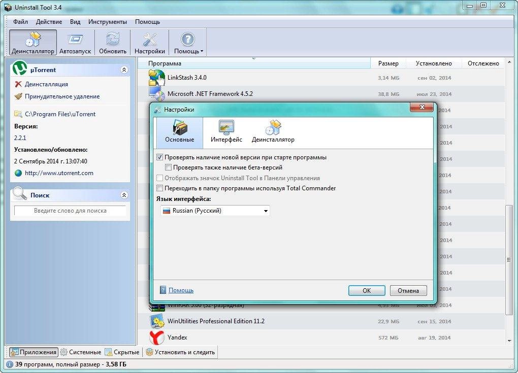Click the 38,8 МБ size cell
Image resolution: width=518 pixels, height=373 pixels.
pos(388,94)
